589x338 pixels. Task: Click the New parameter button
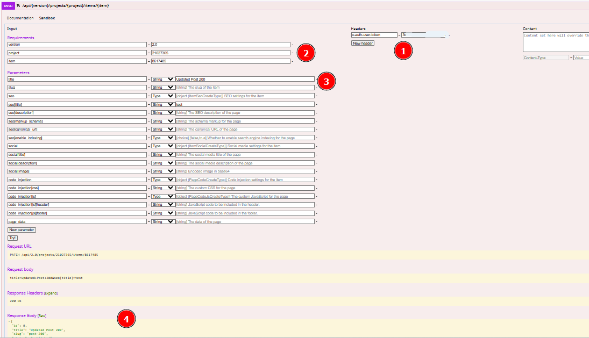pos(22,230)
